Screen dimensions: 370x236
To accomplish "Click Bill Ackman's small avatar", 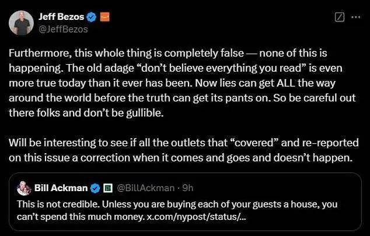I will click(x=23, y=188).
